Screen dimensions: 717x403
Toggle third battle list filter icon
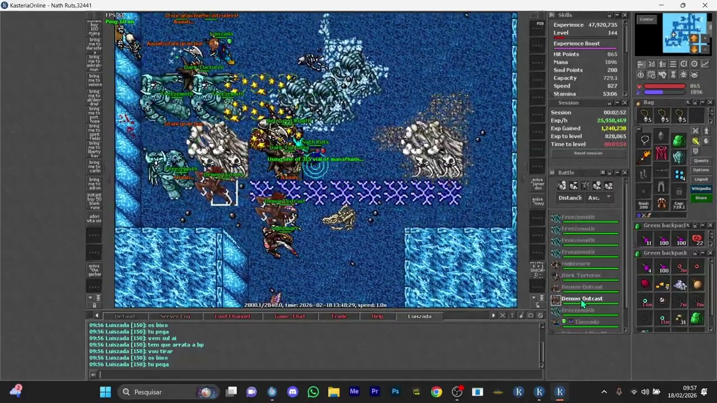[x=585, y=185]
